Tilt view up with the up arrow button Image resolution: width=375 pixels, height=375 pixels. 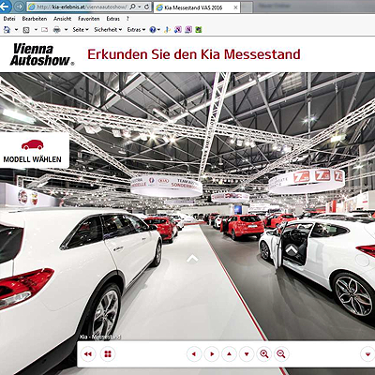coord(229,354)
